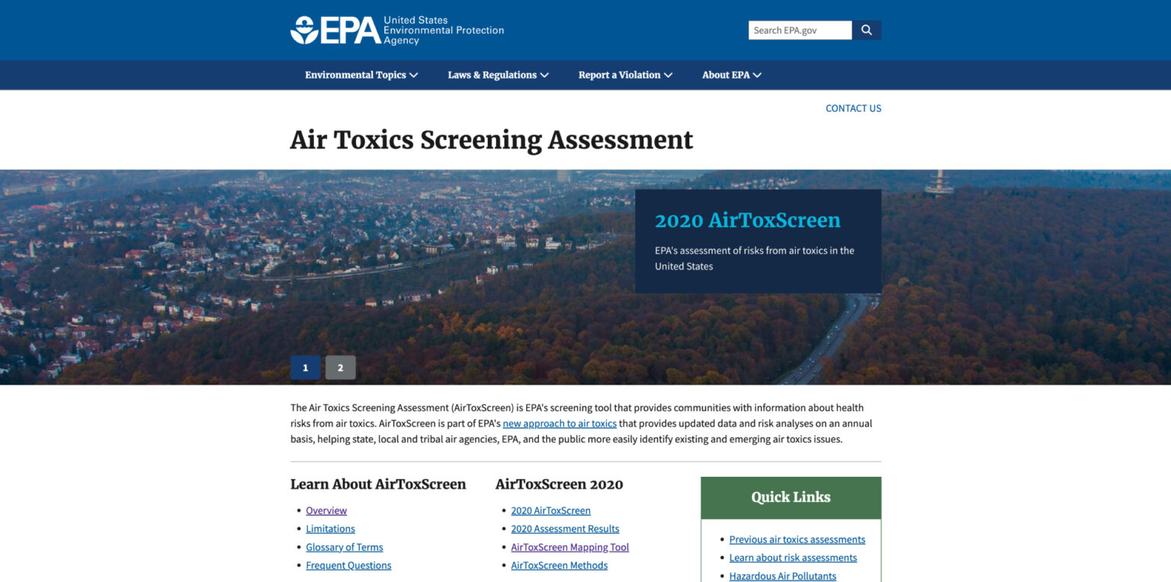
Task: Open Previous air toxics assessments quick link
Action: [797, 539]
